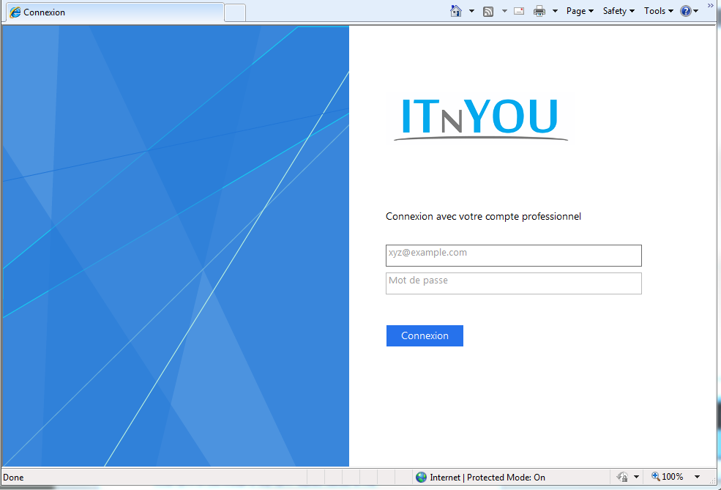The height and width of the screenshot is (490, 721).
Task: Expand the Help dropdown arrow
Action: pos(695,11)
